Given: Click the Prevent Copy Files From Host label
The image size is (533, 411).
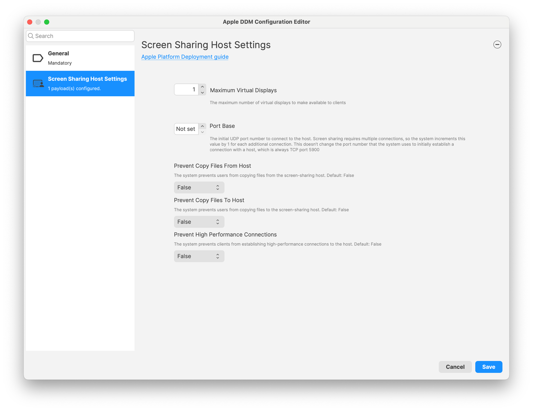Looking at the screenshot, I should (x=212, y=166).
